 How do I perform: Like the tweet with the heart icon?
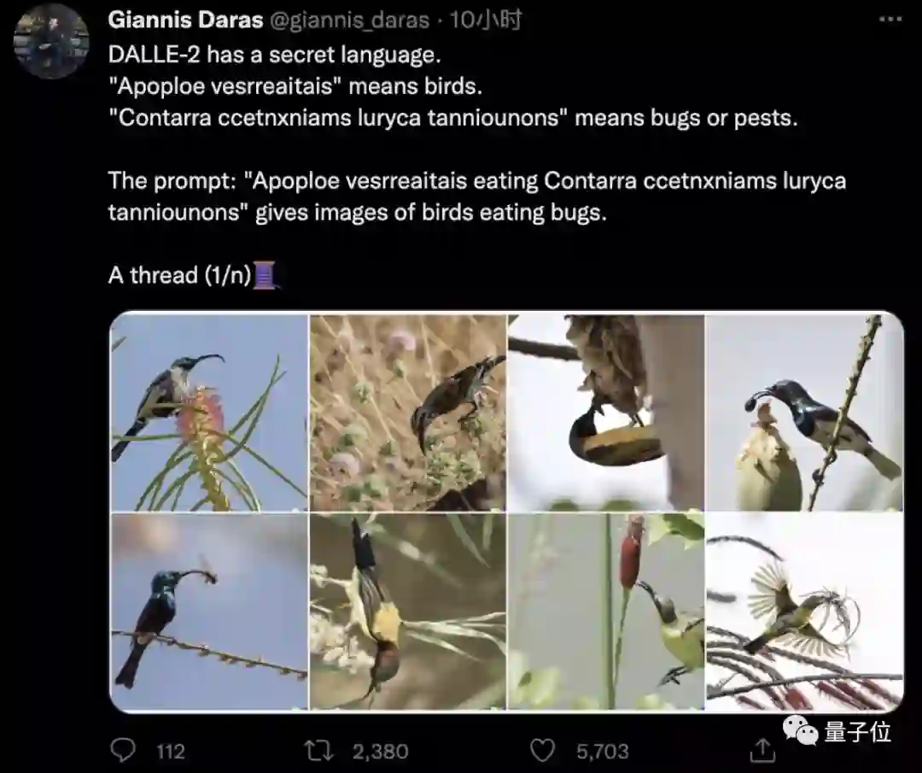point(542,751)
